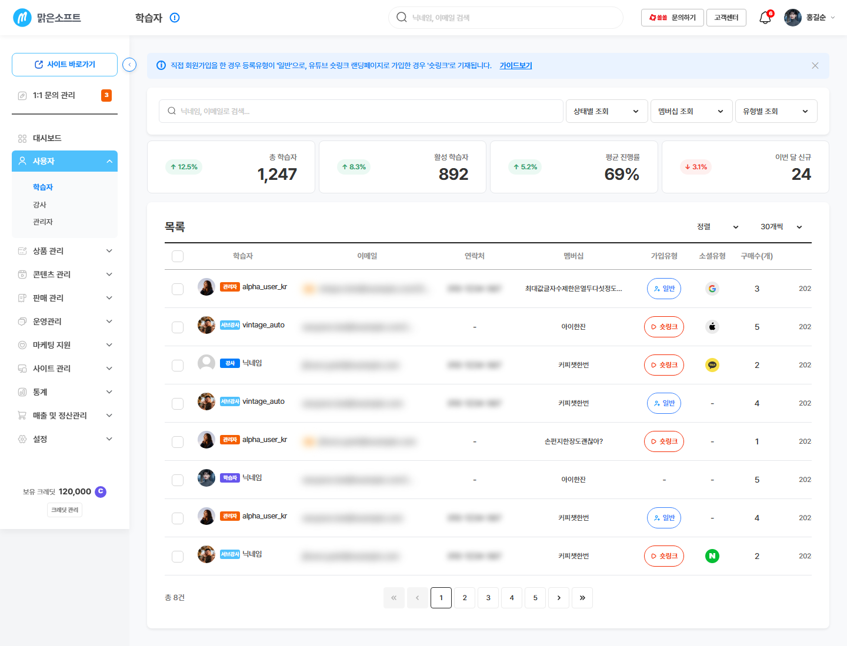Click the 사이트 바로가기 button
This screenshot has height=646, width=847.
pos(65,65)
